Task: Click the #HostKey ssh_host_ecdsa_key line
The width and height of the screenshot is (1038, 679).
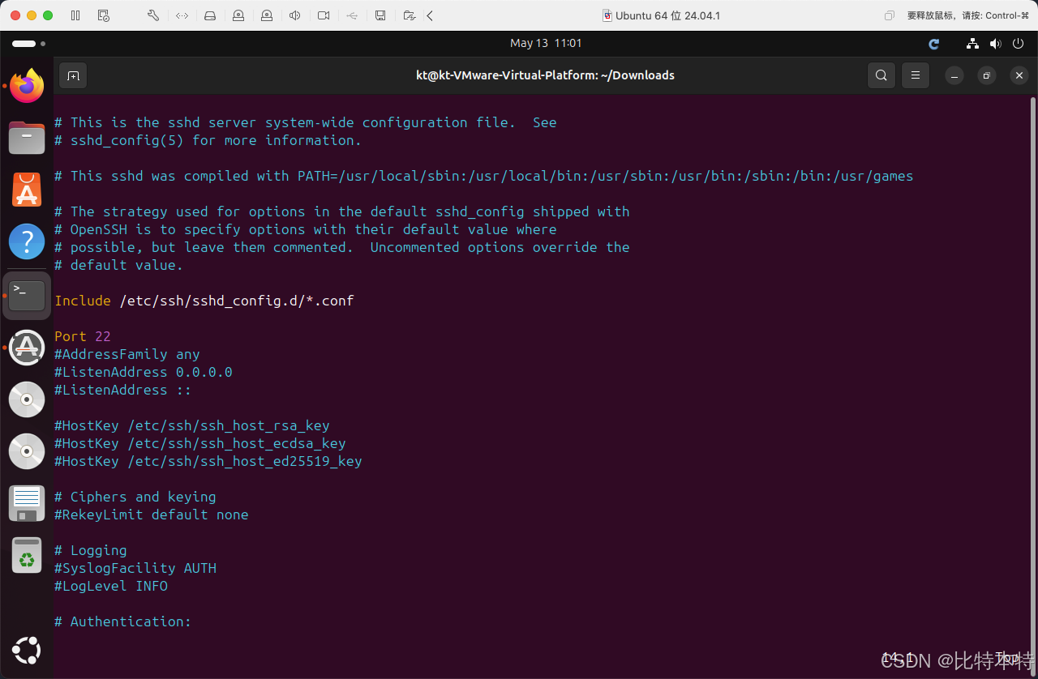Action: click(x=200, y=443)
